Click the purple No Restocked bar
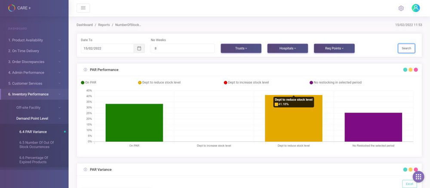 (373, 127)
